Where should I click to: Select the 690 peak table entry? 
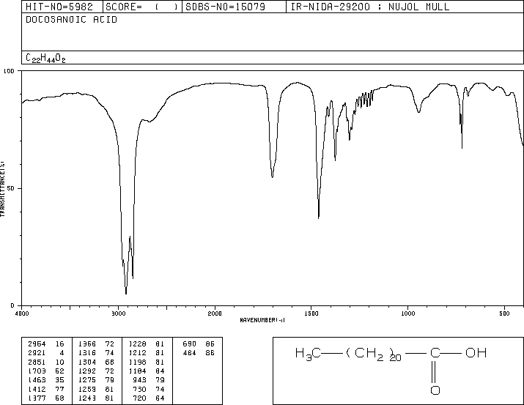199,344
